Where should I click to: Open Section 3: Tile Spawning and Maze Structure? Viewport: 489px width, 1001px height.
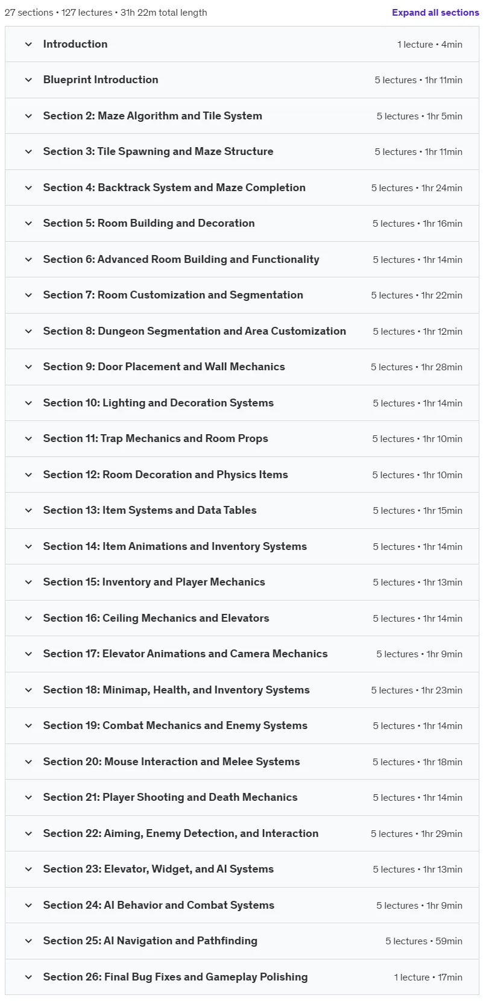(x=158, y=151)
